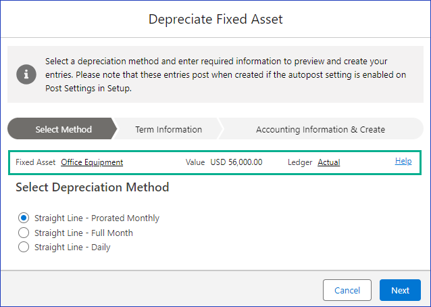This screenshot has width=431, height=307.
Task: Select Straight Line - Prorated Monthly option
Action: click(x=24, y=218)
